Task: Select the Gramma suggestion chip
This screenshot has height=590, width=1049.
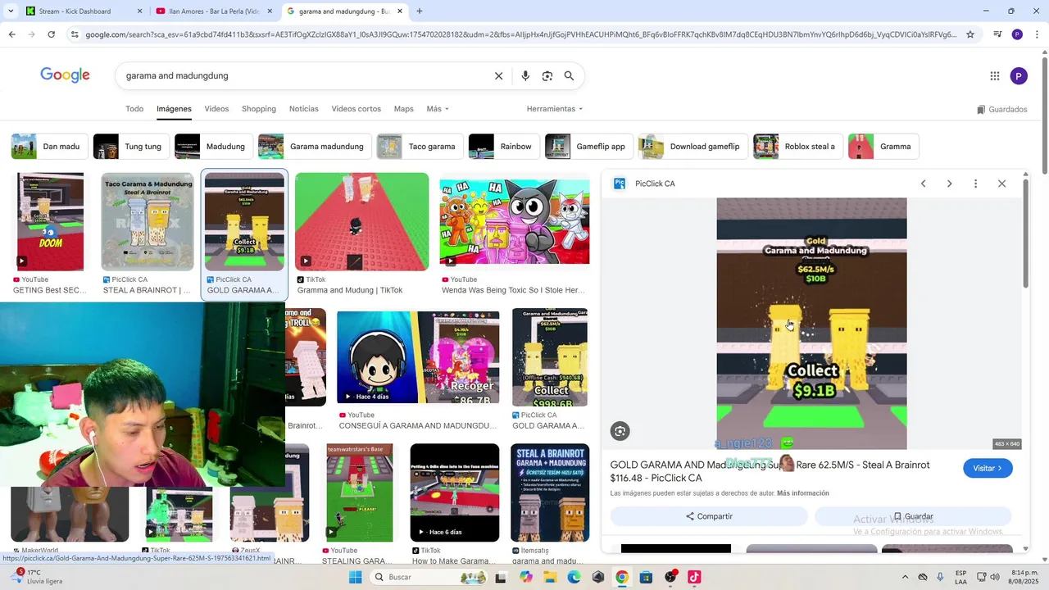Action: 883,147
